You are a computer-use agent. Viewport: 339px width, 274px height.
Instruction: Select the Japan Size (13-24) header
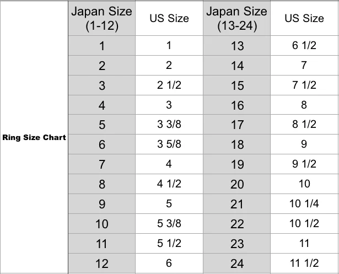coord(237,19)
